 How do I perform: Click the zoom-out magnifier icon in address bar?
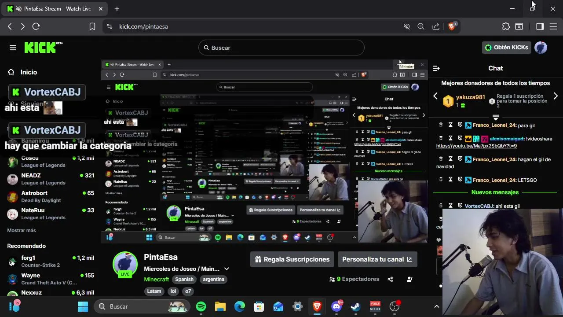pos(421,26)
